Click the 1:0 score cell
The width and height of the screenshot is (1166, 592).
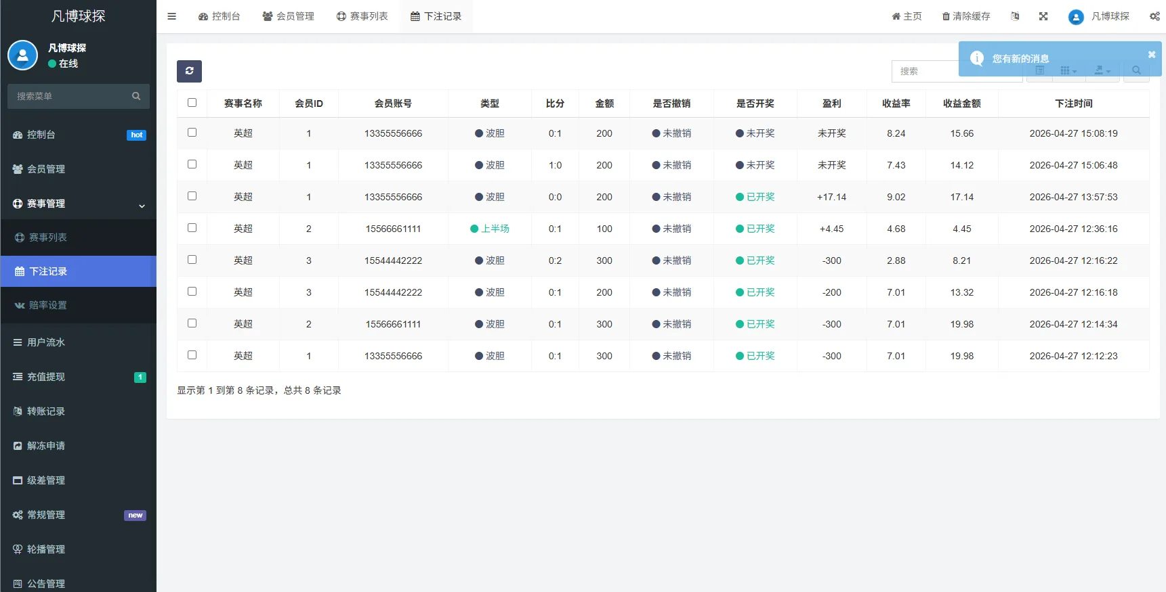[x=555, y=165]
